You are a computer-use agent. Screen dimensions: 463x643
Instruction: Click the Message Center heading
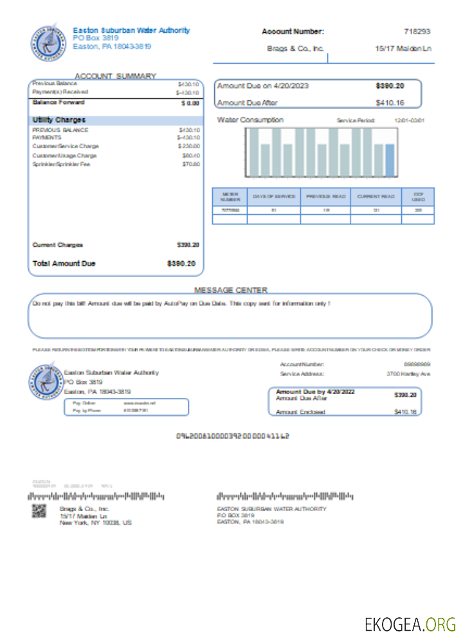pyautogui.click(x=231, y=290)
